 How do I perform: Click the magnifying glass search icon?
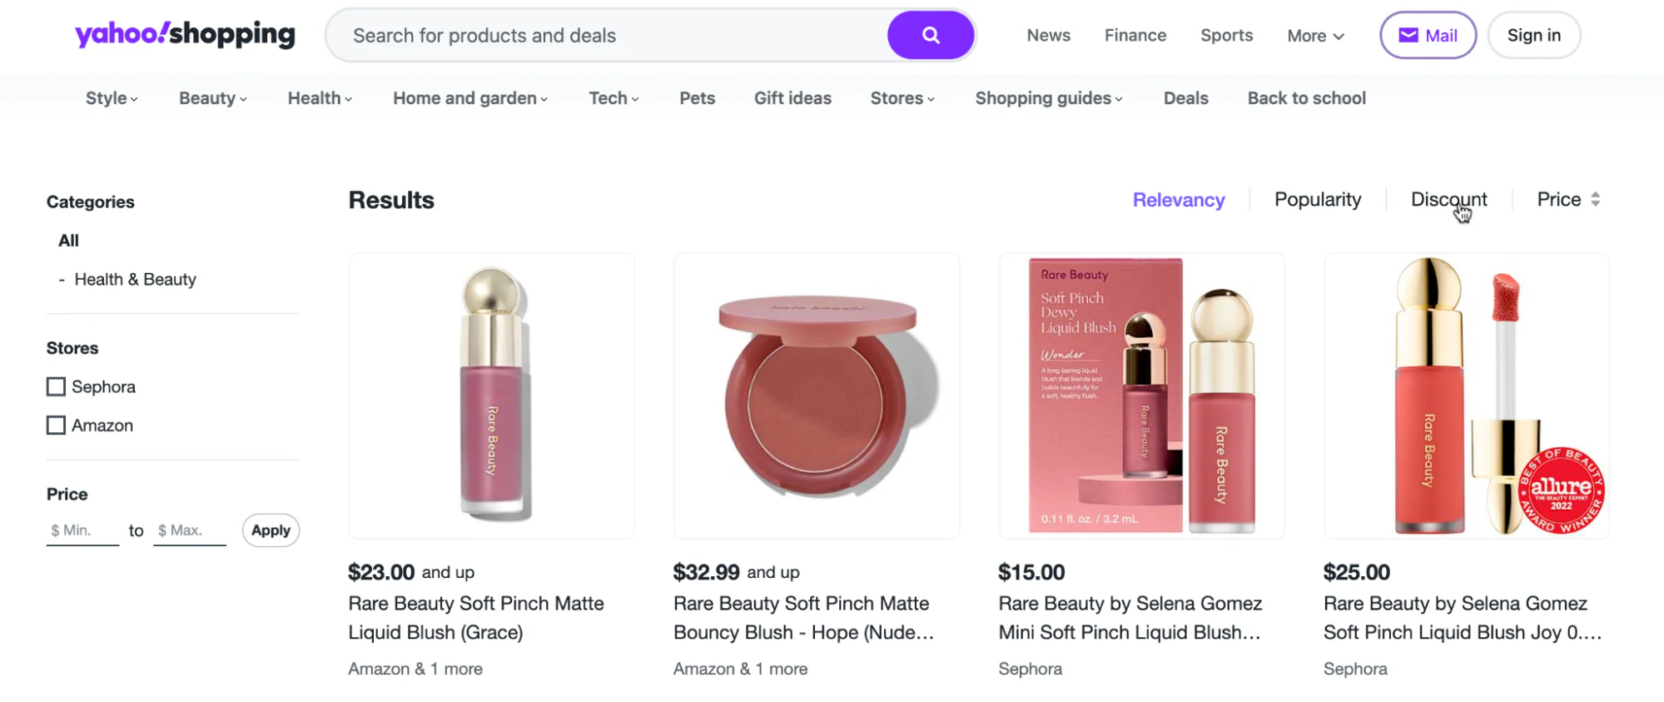tap(930, 35)
